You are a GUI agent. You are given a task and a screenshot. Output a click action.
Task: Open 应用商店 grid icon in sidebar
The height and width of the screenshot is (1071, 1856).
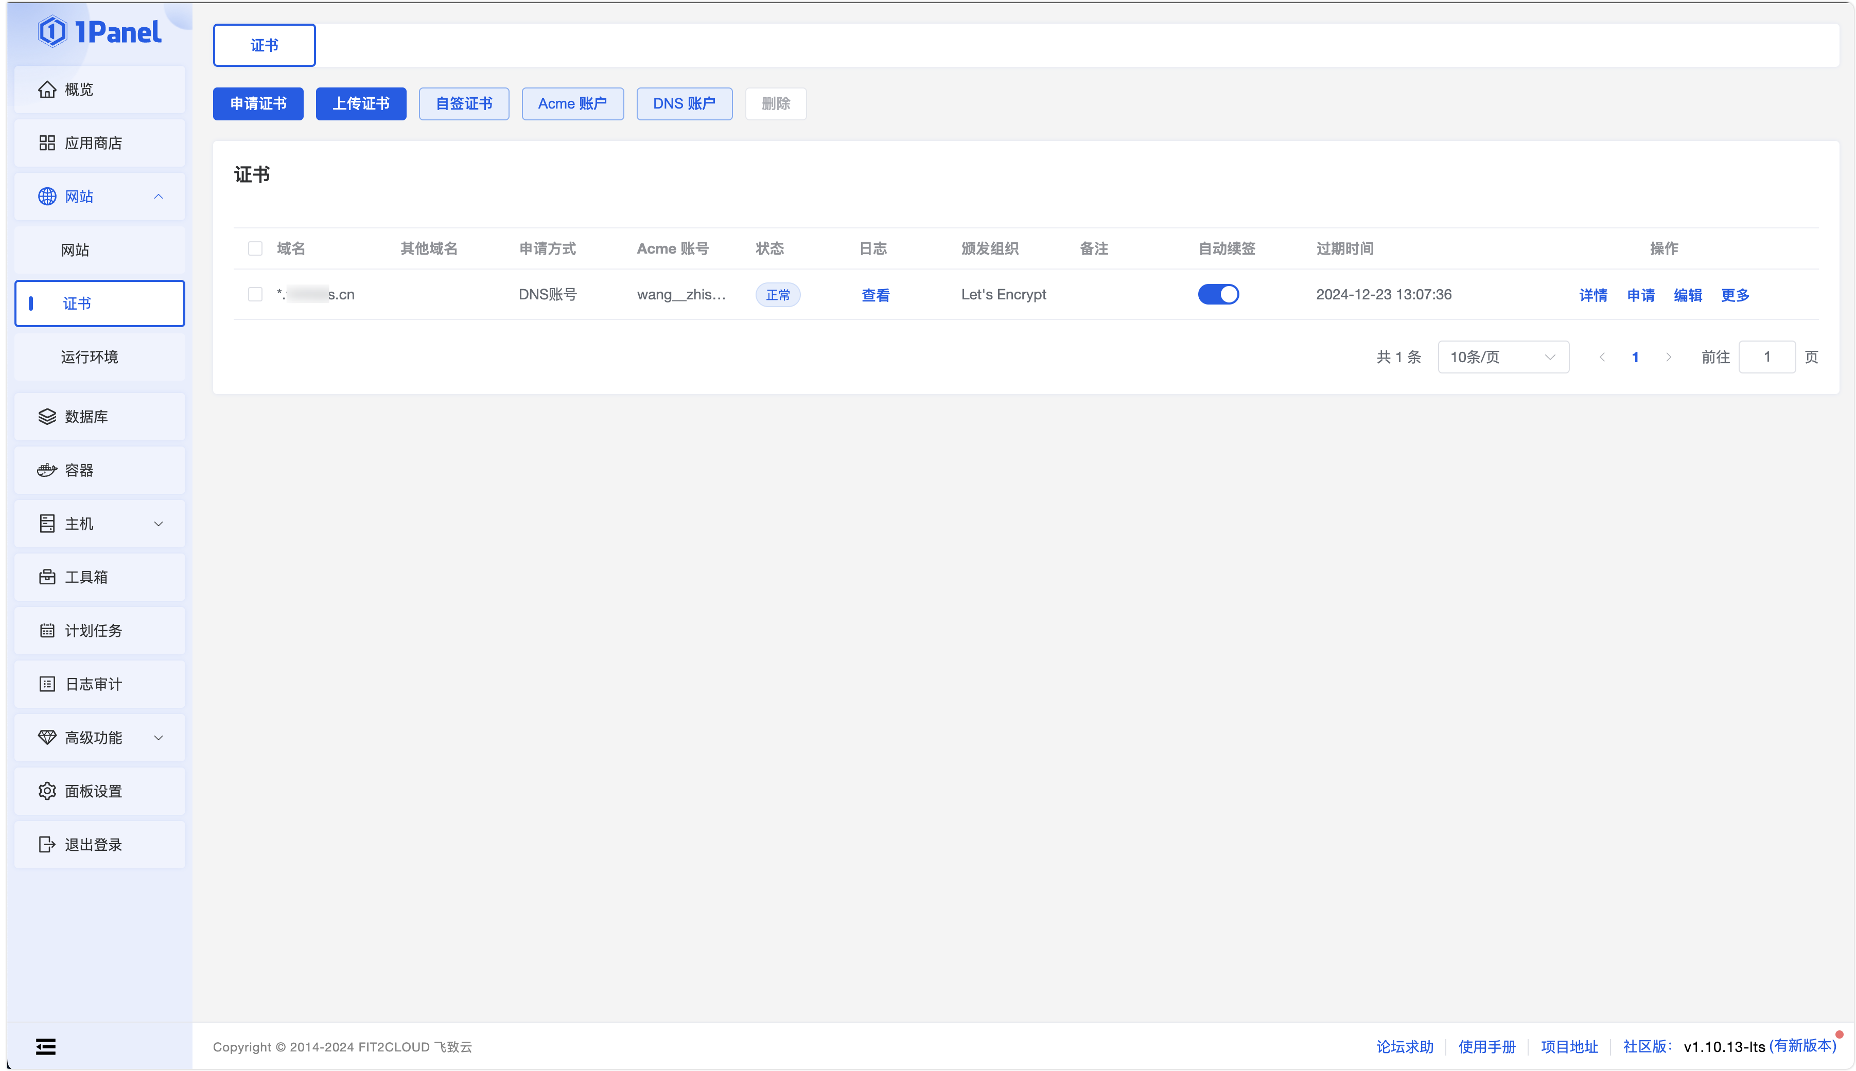click(47, 142)
